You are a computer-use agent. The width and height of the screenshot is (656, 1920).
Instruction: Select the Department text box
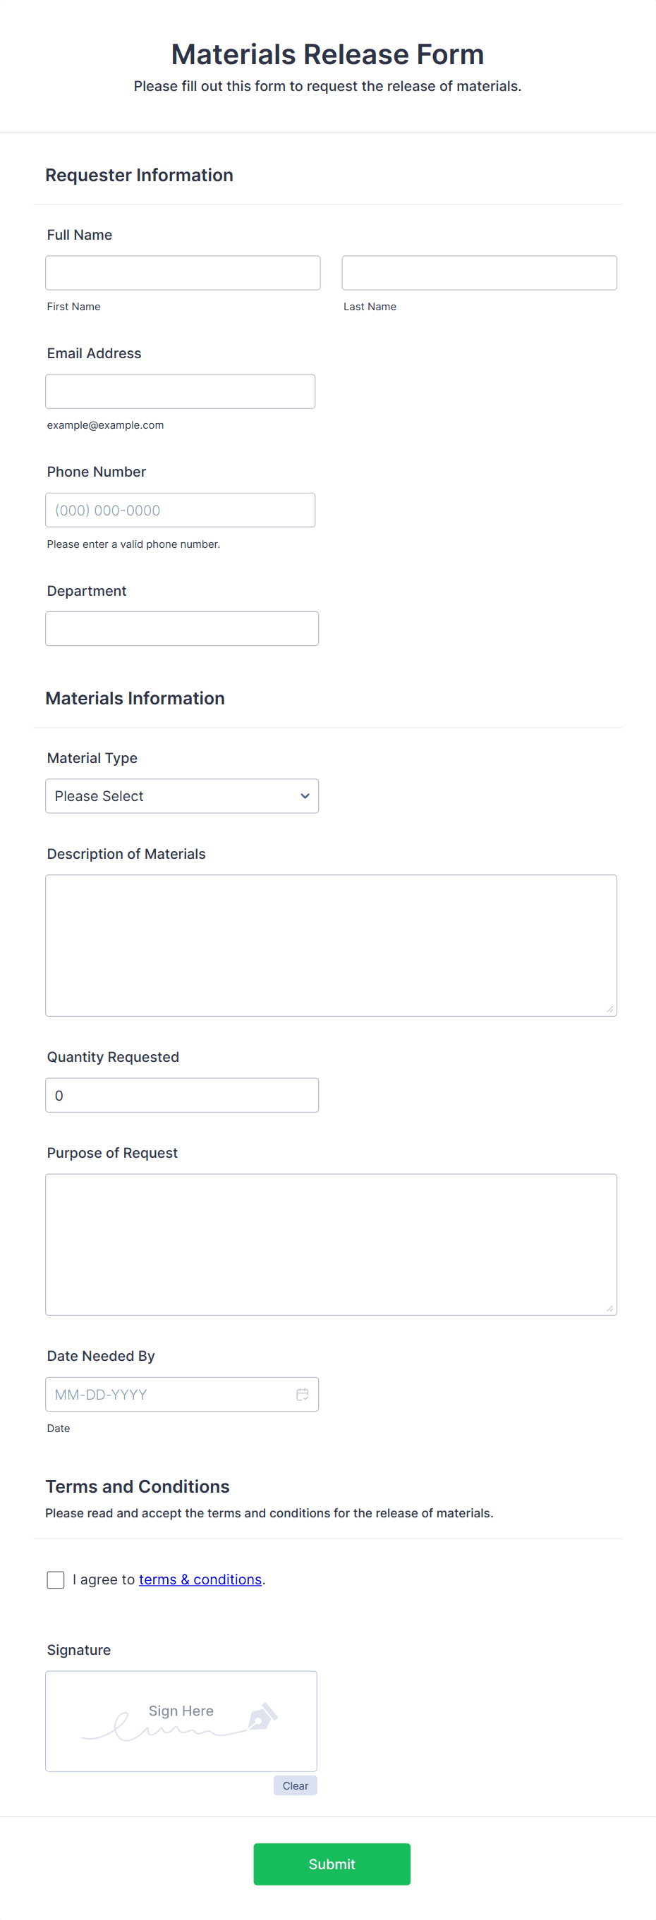pyautogui.click(x=182, y=628)
